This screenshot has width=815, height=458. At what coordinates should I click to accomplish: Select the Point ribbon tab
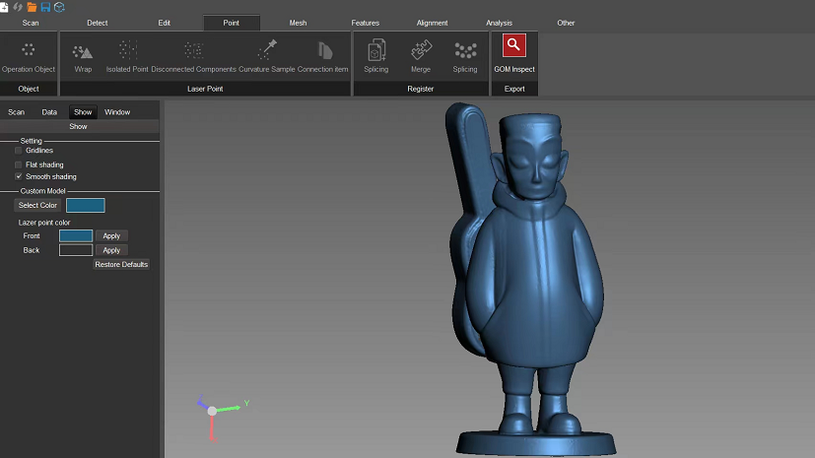[x=232, y=23]
